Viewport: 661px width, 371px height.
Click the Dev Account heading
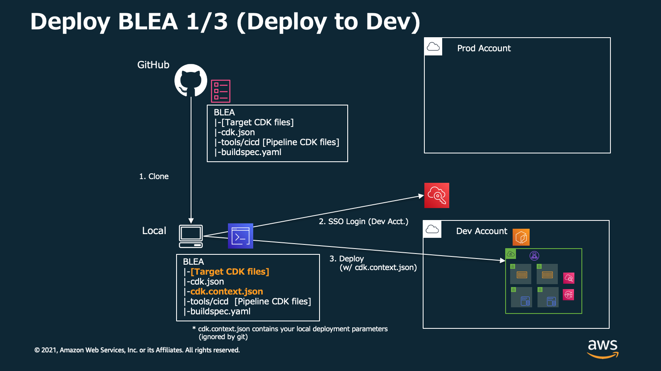482,231
